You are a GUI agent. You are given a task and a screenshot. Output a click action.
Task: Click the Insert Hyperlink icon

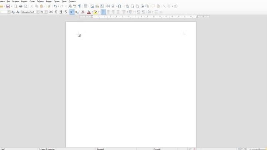click(x=127, y=6)
